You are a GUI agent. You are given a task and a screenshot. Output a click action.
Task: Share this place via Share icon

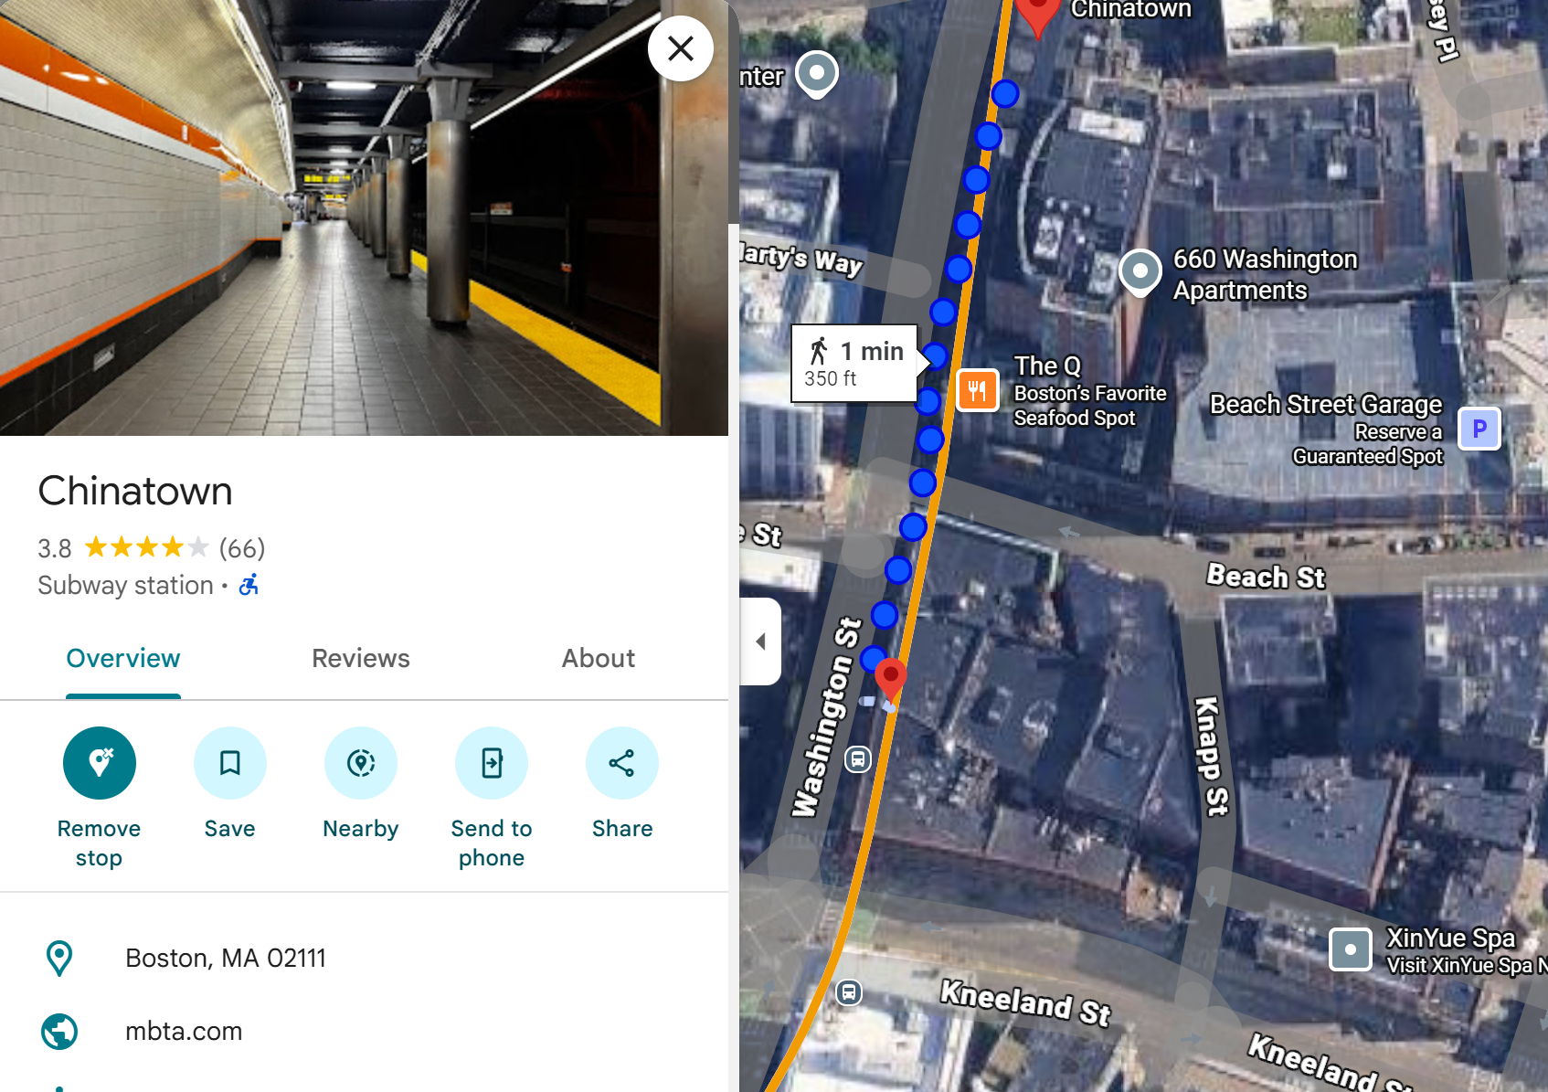622,763
